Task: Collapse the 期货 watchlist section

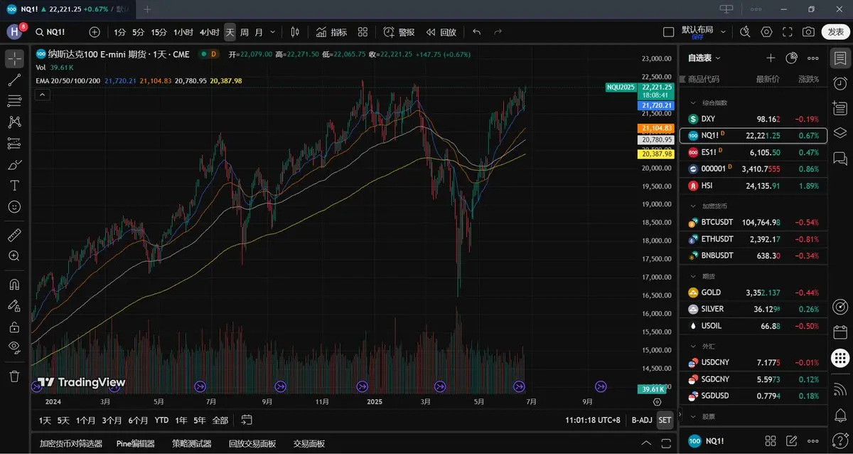Action: tap(694, 275)
